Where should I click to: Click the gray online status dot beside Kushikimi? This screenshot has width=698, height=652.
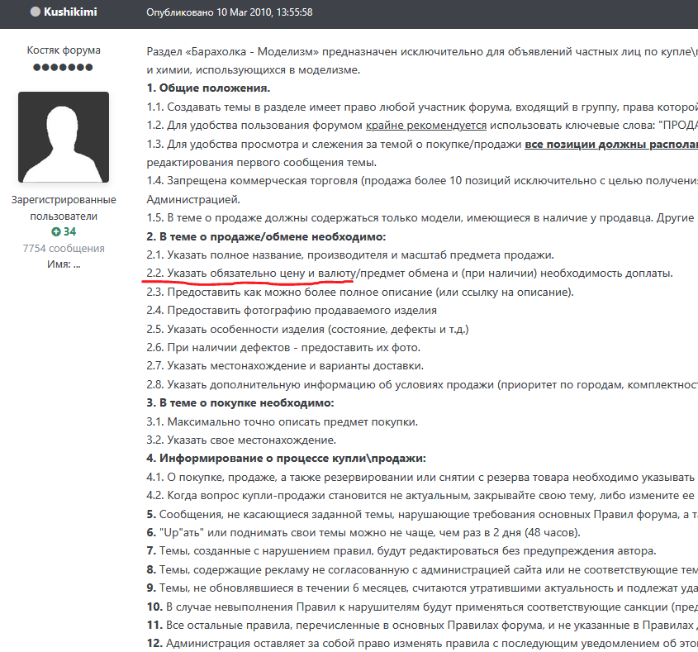[x=35, y=12]
